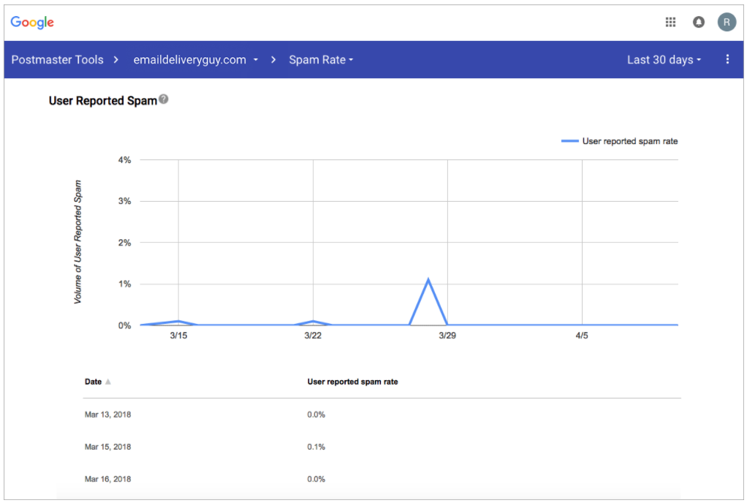Image resolution: width=747 pixels, height=503 pixels.
Task: Click the R account avatar
Action: 727,22
